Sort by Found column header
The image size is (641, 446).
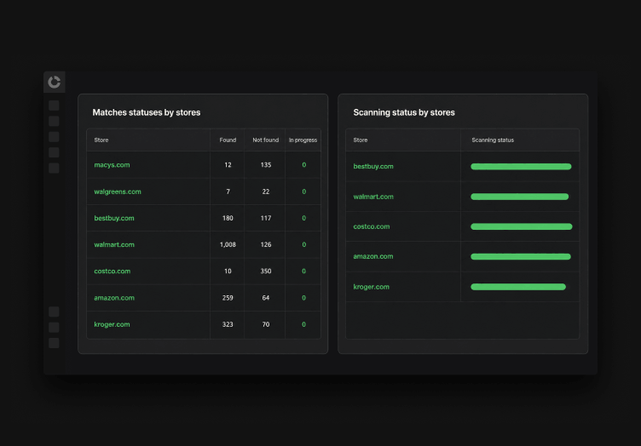pyautogui.click(x=228, y=140)
